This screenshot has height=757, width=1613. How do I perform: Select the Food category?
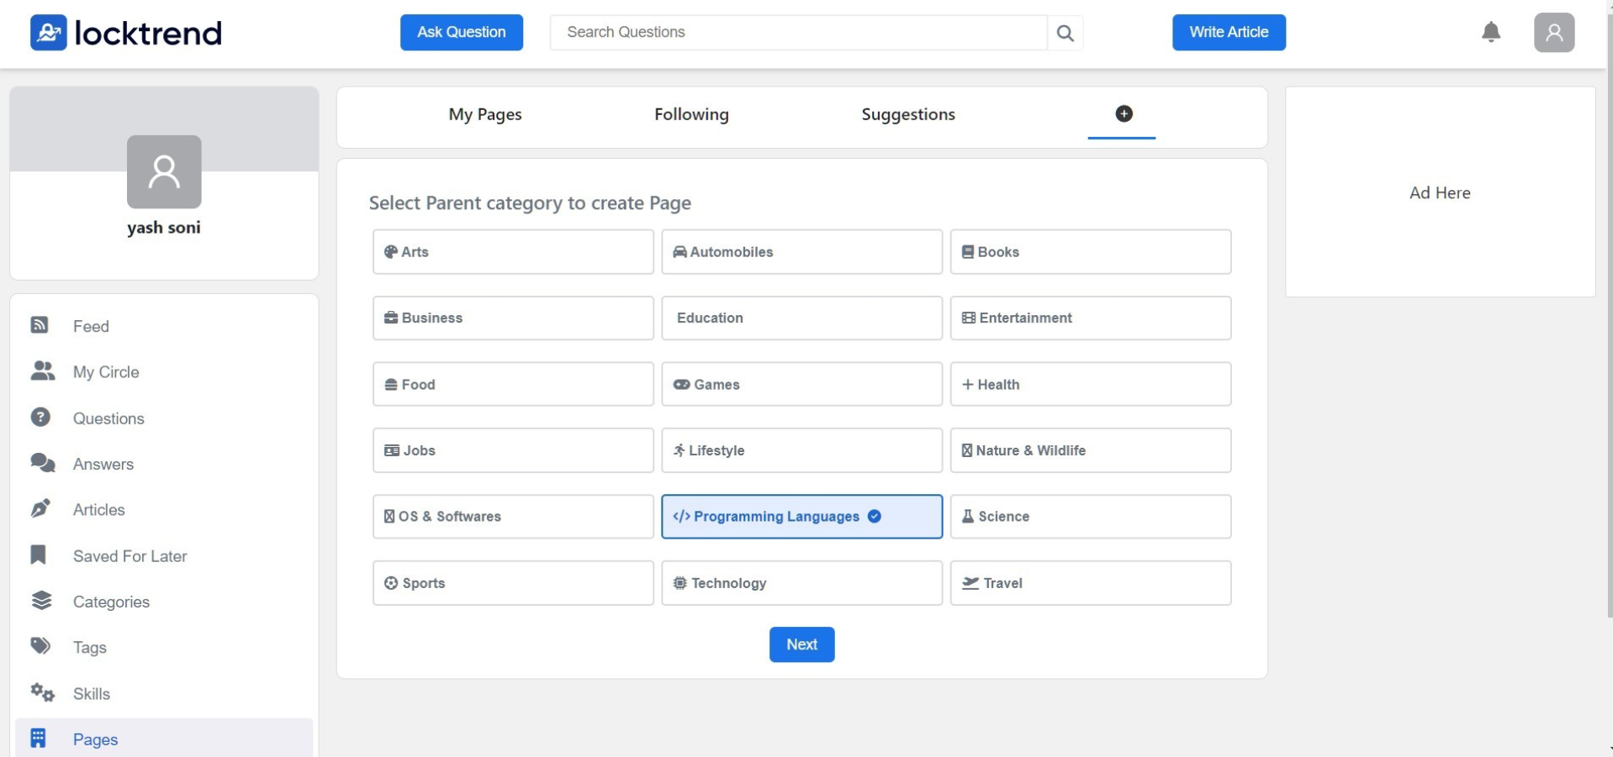(513, 384)
